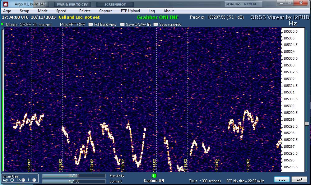Viewport: 311px width, 185px height.
Task: Click the vertical level meter bar on left edge
Action: (2, 100)
